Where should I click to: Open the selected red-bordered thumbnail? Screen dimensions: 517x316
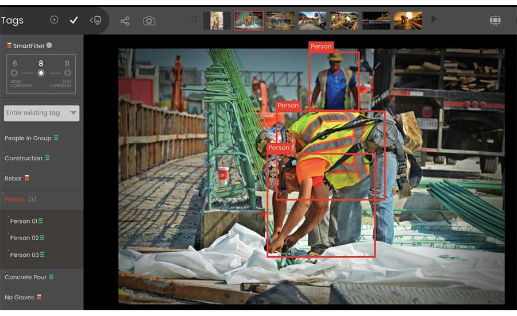coord(249,21)
